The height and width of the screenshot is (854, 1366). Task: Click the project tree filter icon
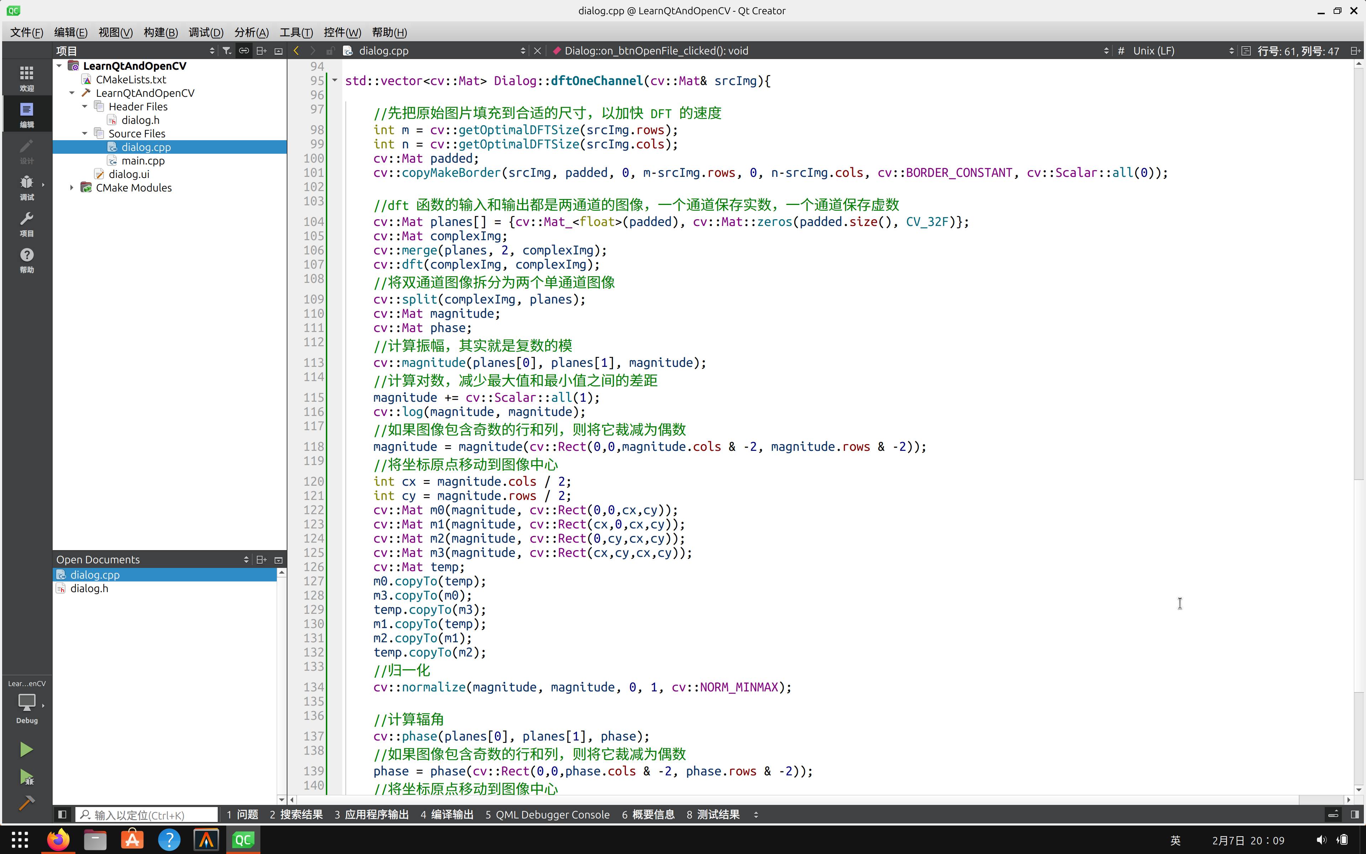227,51
